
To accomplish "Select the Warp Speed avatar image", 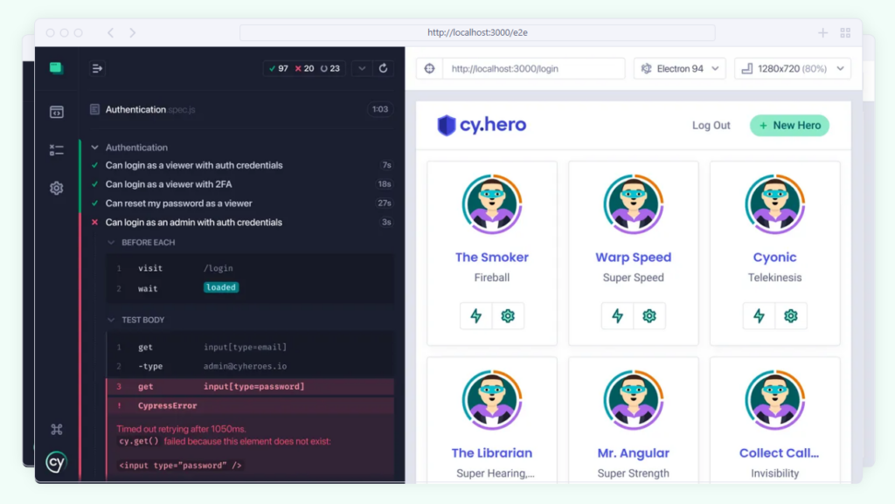I will click(x=633, y=204).
